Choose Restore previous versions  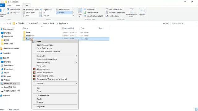55,59
